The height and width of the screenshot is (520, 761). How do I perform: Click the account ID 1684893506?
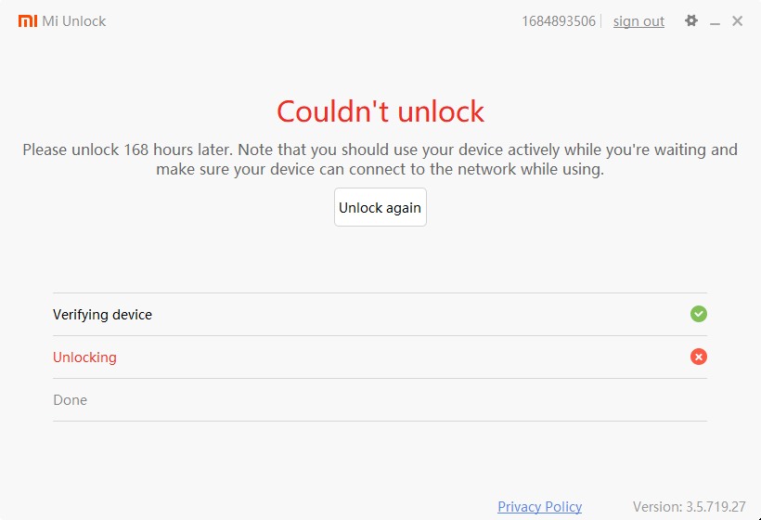pos(559,21)
